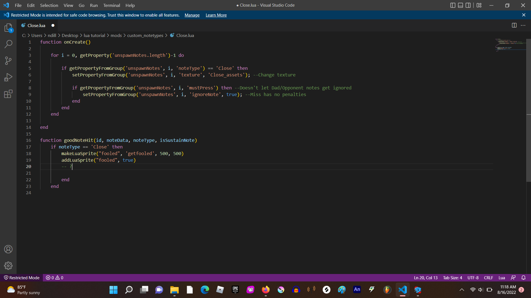Image resolution: width=531 pixels, height=298 pixels.
Task: Open the notifications bell in the status bar
Action: click(x=524, y=278)
